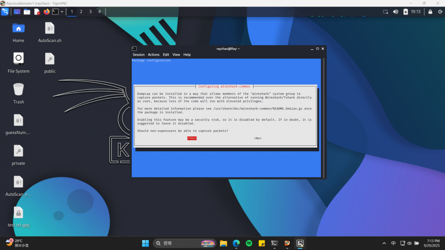This screenshot has height=250, width=445.
Task: Open the Windows battery tray icon
Action: 417,243
